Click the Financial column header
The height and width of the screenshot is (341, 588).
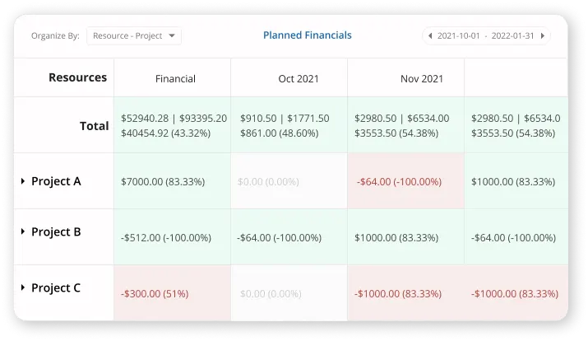pyautogui.click(x=175, y=79)
